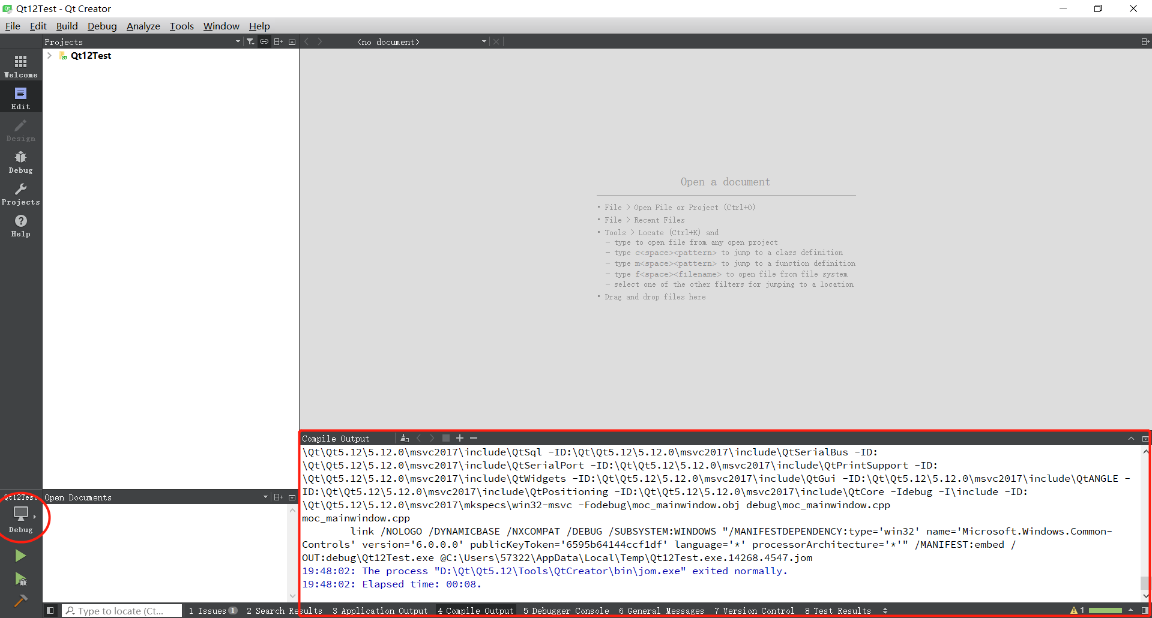Image resolution: width=1152 pixels, height=618 pixels.
Task: Open the Welcome mode
Action: click(x=21, y=67)
